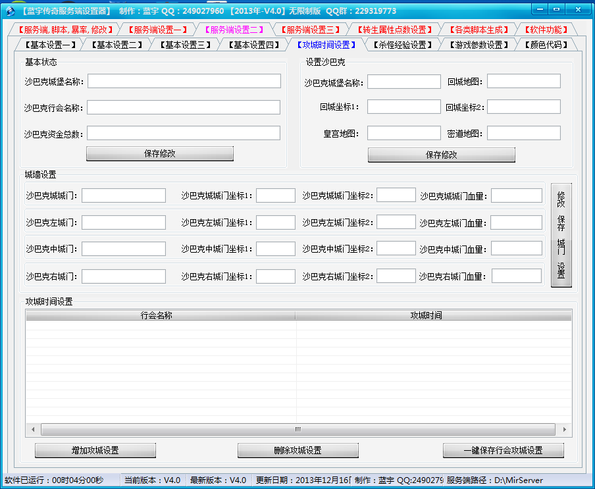
Task: Switch to 【服务端设置一】 tab
Action: coord(157,30)
